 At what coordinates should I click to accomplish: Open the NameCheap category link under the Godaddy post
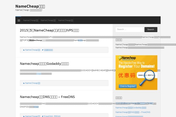coord(33,83)
